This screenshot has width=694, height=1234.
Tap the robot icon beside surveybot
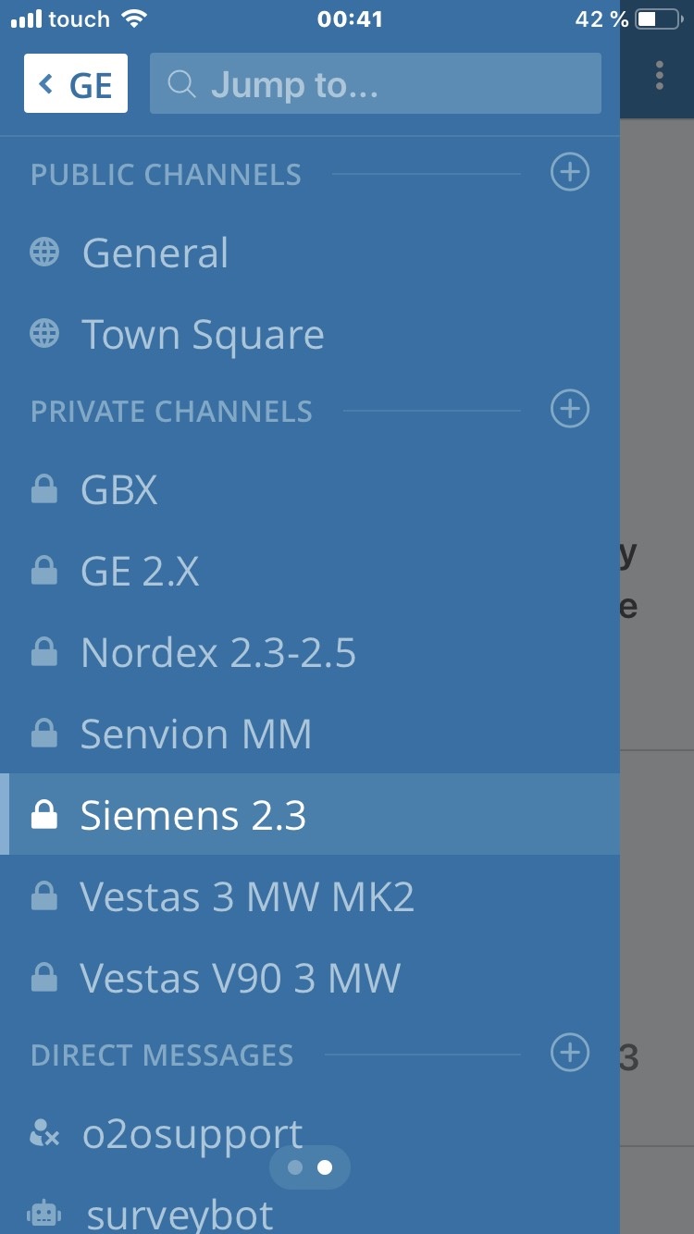(44, 1214)
